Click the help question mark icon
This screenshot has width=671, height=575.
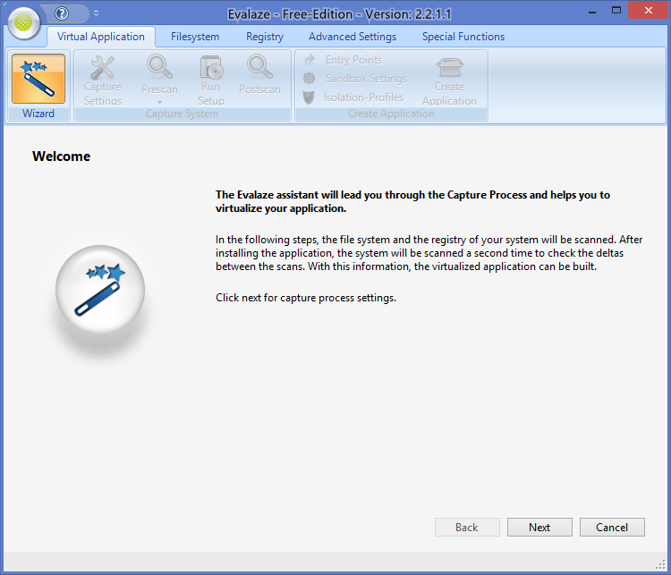click(x=62, y=13)
